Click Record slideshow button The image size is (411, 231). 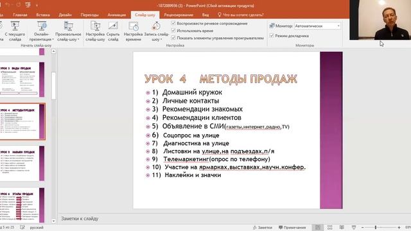click(156, 31)
